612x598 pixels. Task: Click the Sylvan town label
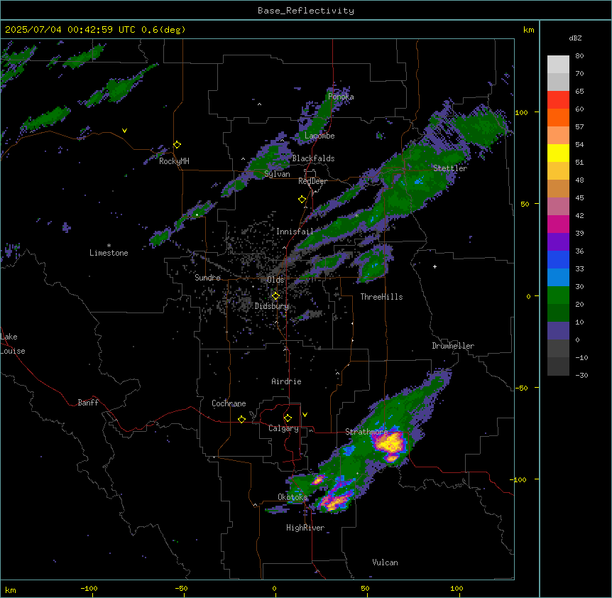pyautogui.click(x=277, y=174)
